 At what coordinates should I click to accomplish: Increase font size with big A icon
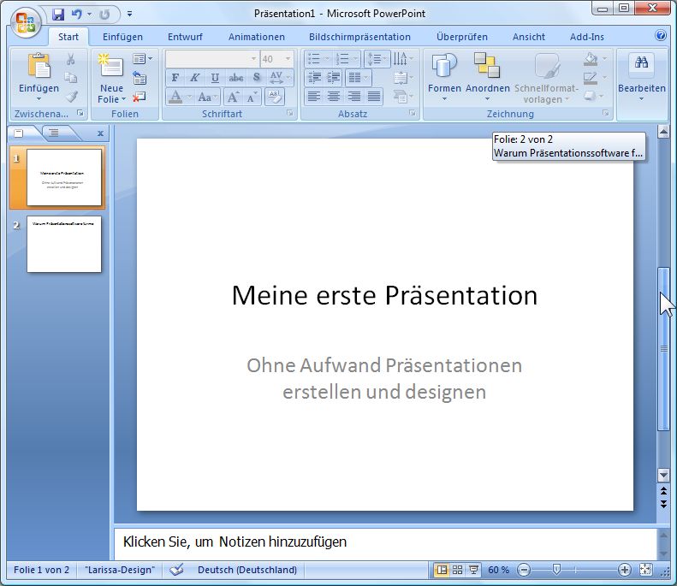233,97
